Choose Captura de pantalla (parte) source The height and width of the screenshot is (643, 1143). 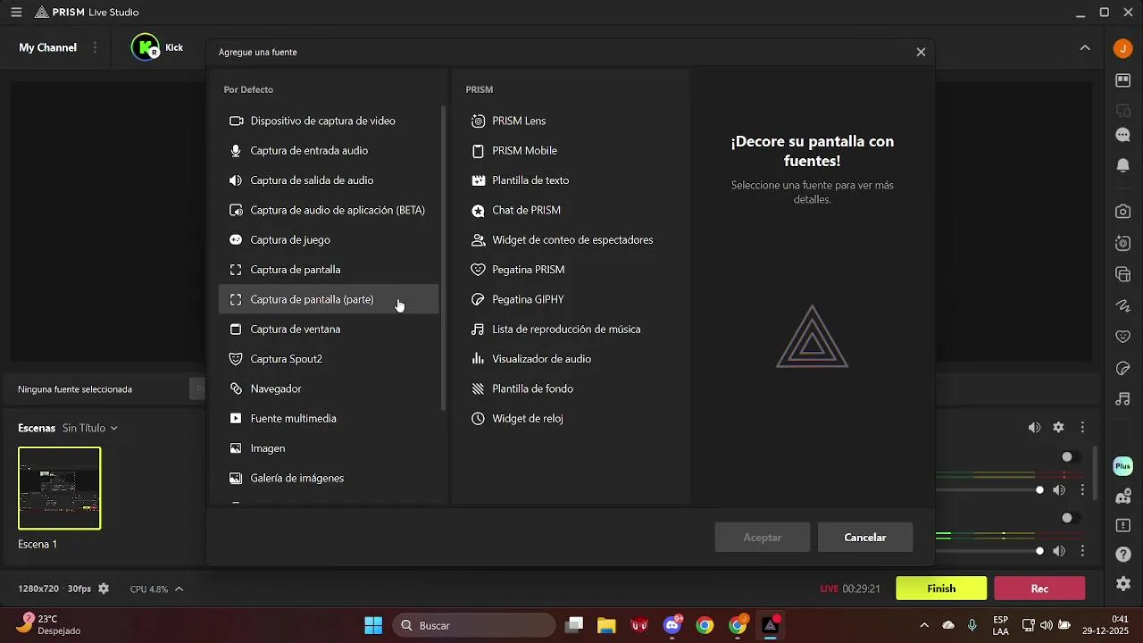click(x=329, y=299)
